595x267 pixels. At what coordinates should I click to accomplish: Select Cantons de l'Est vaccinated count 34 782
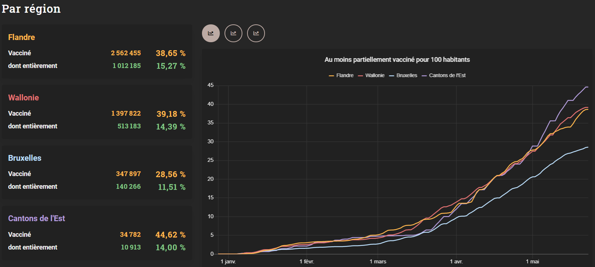[130, 235]
